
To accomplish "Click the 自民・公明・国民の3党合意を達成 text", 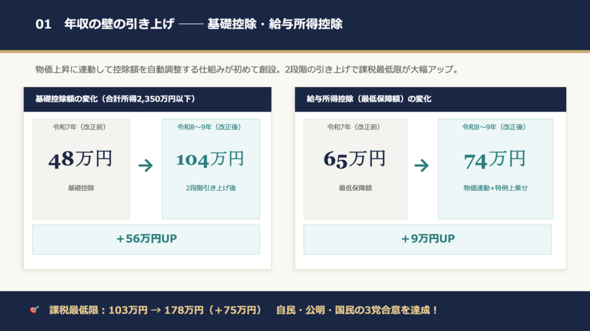I will pyautogui.click(x=357, y=310).
